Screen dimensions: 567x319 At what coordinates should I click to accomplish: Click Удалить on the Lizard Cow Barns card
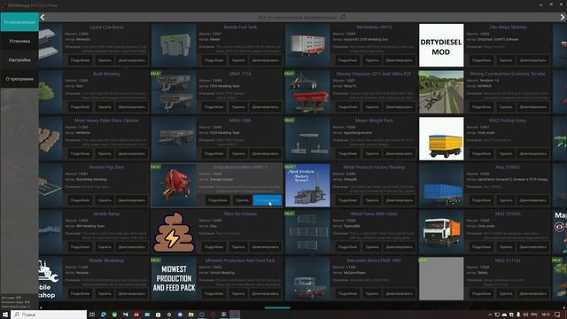105,60
